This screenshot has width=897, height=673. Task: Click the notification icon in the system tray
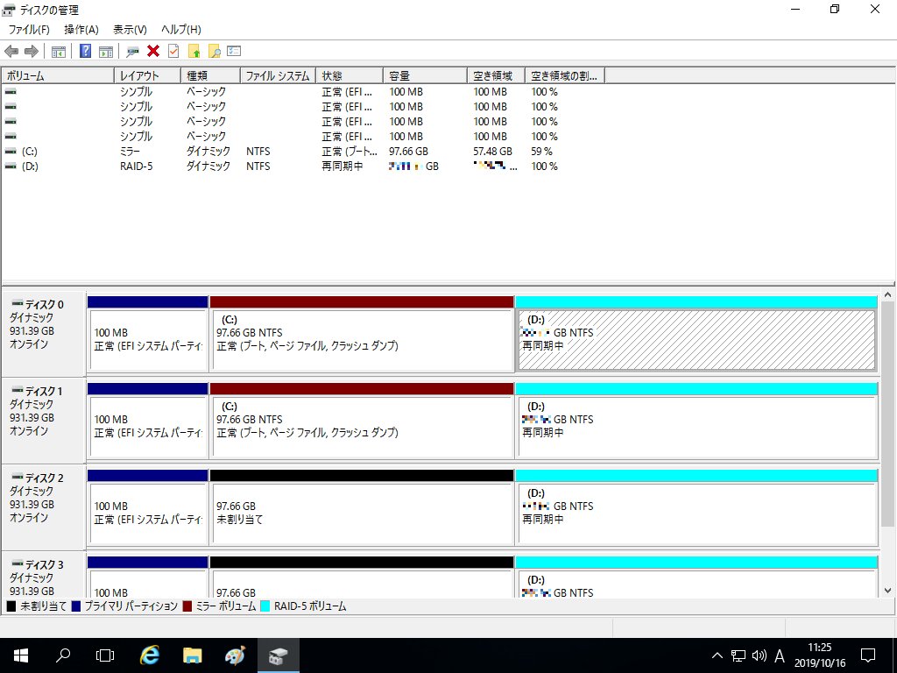[867, 653]
